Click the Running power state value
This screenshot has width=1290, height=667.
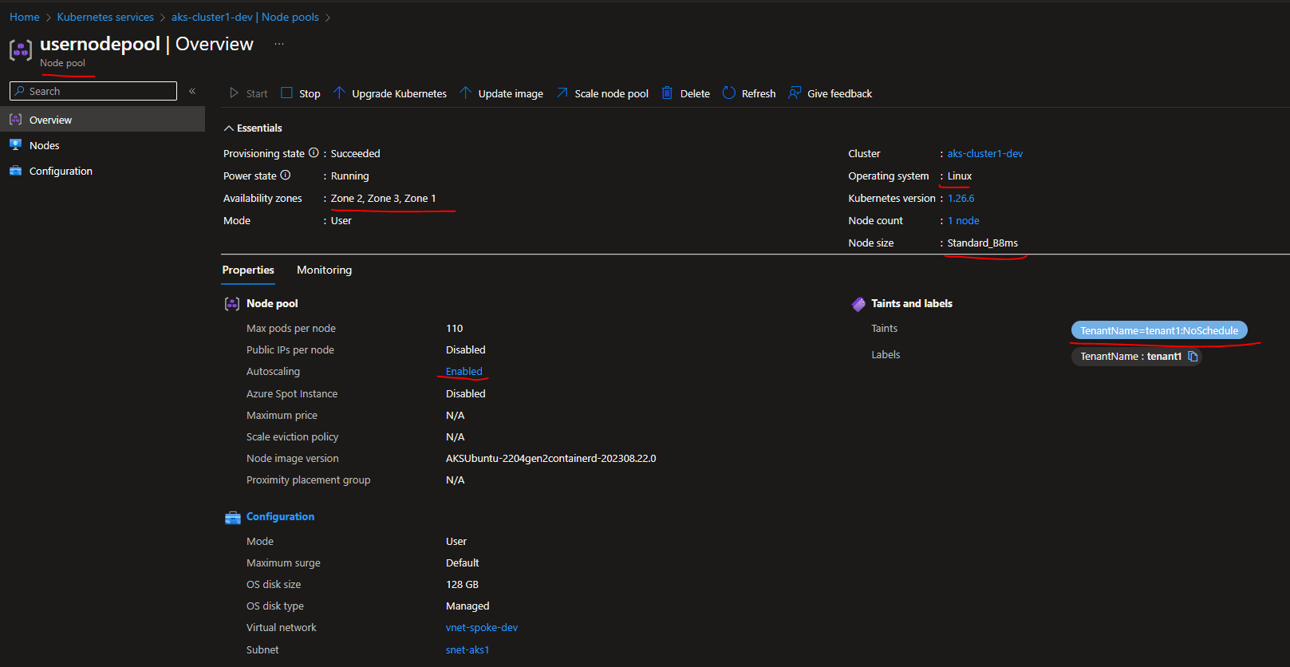coord(349,176)
